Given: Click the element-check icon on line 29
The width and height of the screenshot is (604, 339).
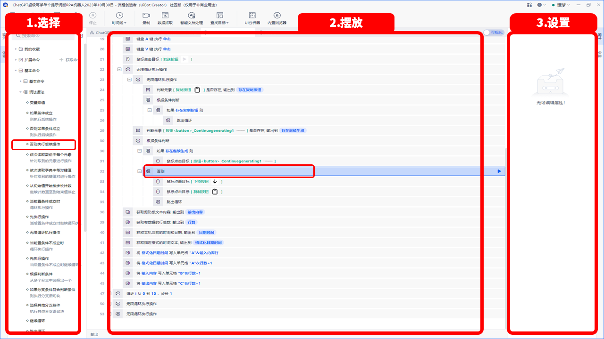Looking at the screenshot, I should point(137,130).
